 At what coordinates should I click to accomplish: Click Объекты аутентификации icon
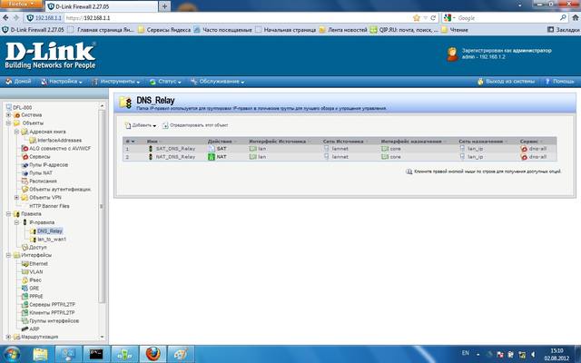(x=25, y=190)
